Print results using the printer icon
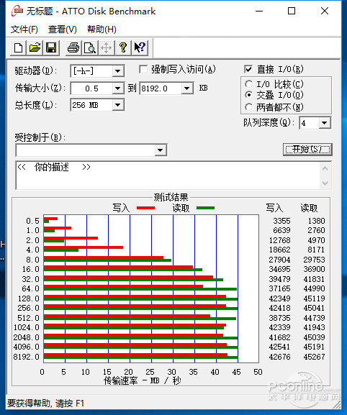Image resolution: width=347 pixels, height=415 pixels. [x=73, y=48]
